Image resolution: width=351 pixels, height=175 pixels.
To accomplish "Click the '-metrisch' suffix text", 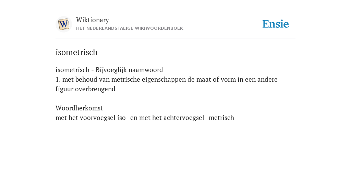I will pyautogui.click(x=220, y=118).
